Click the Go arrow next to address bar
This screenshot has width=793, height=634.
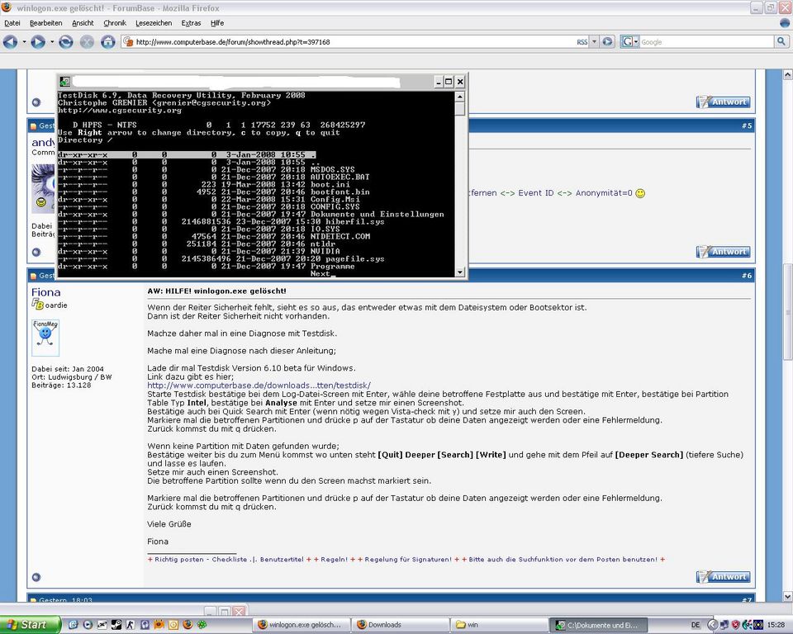coord(607,42)
